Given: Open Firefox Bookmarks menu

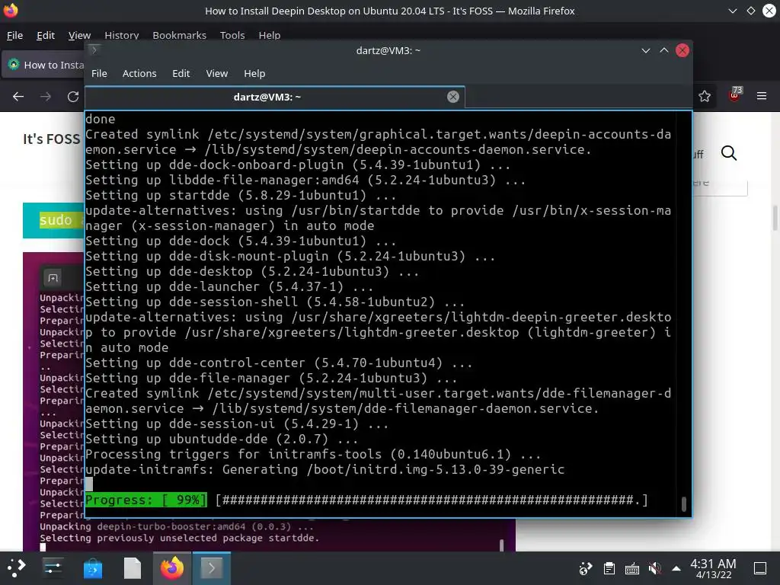Looking at the screenshot, I should click(179, 35).
